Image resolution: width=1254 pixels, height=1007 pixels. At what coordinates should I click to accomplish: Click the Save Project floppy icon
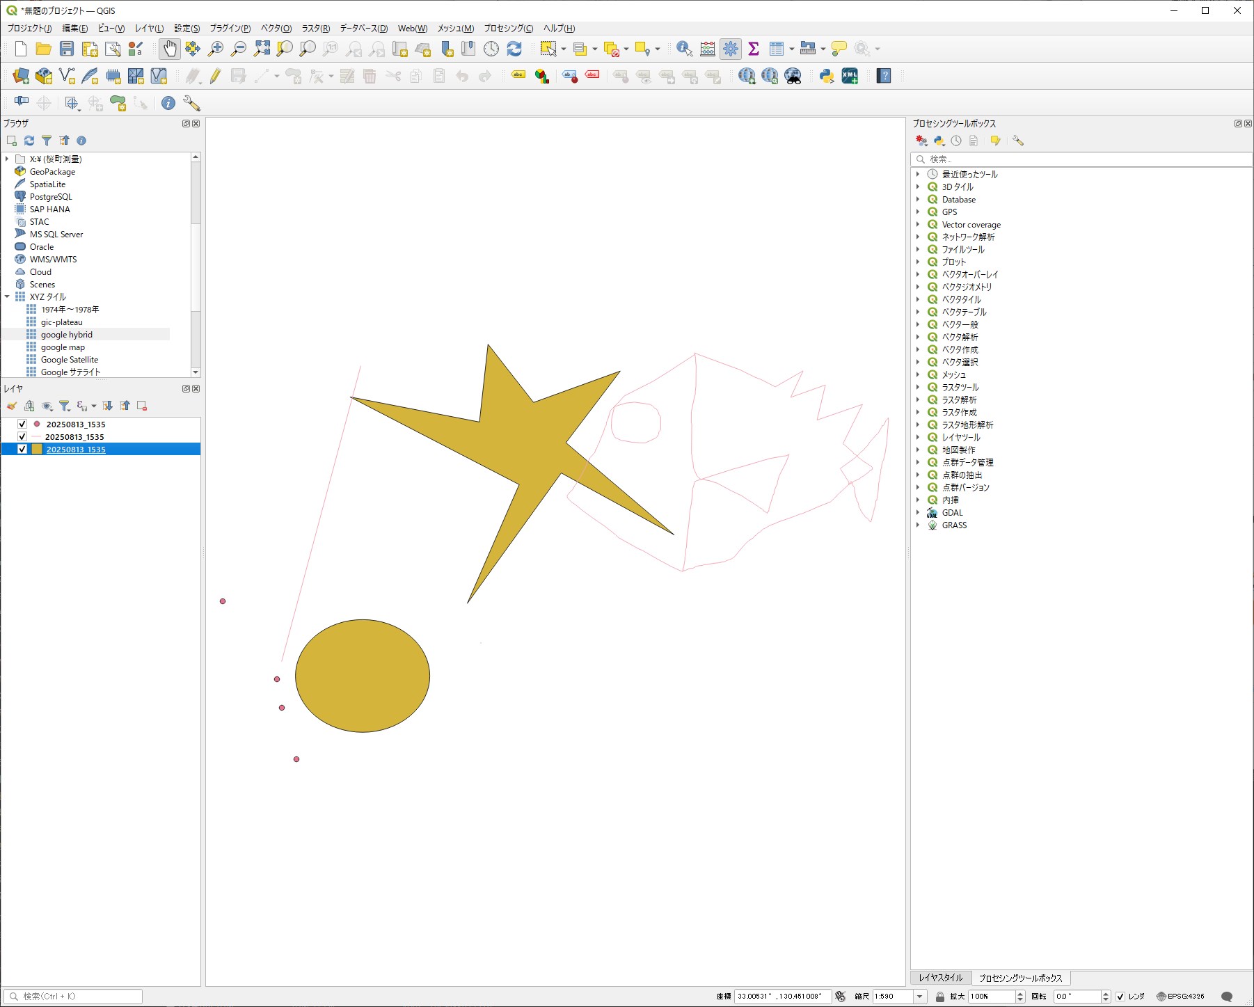tap(67, 49)
